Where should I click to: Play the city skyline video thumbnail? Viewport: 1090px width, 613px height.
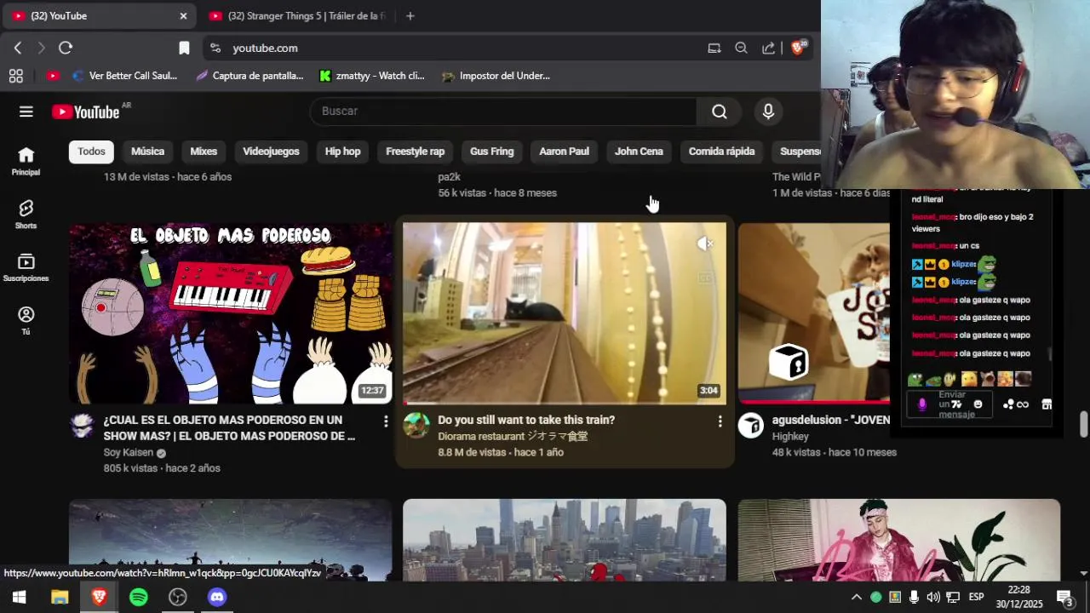[565, 540]
